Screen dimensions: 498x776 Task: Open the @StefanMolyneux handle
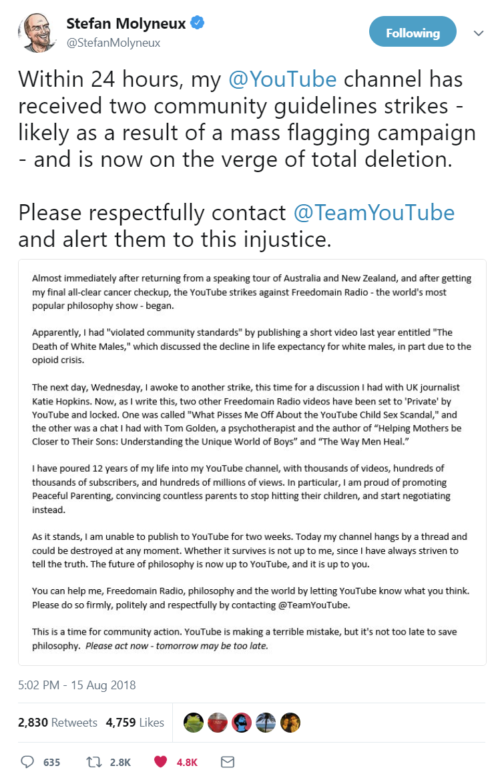[x=113, y=43]
